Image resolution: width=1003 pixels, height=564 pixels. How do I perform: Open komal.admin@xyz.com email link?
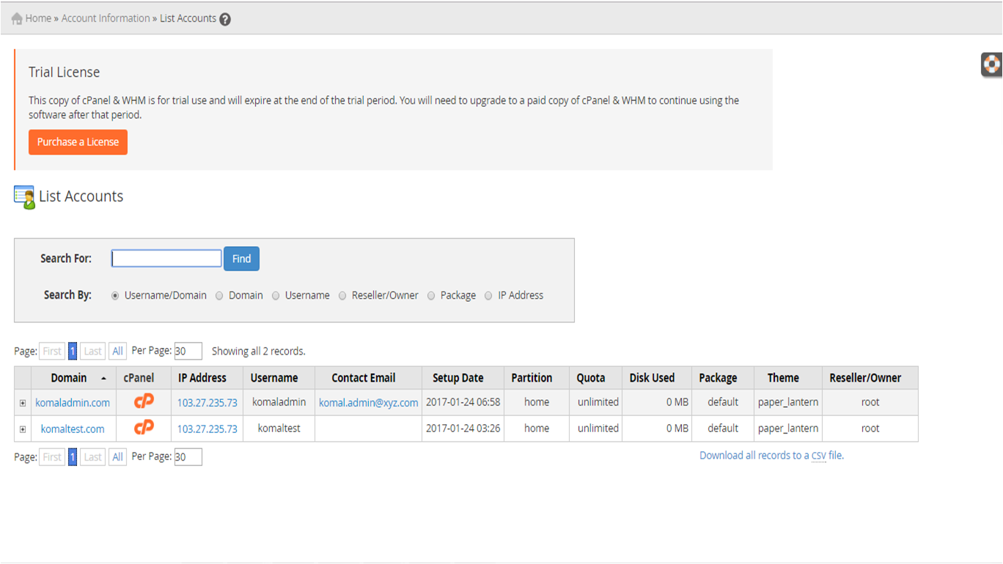[368, 403]
